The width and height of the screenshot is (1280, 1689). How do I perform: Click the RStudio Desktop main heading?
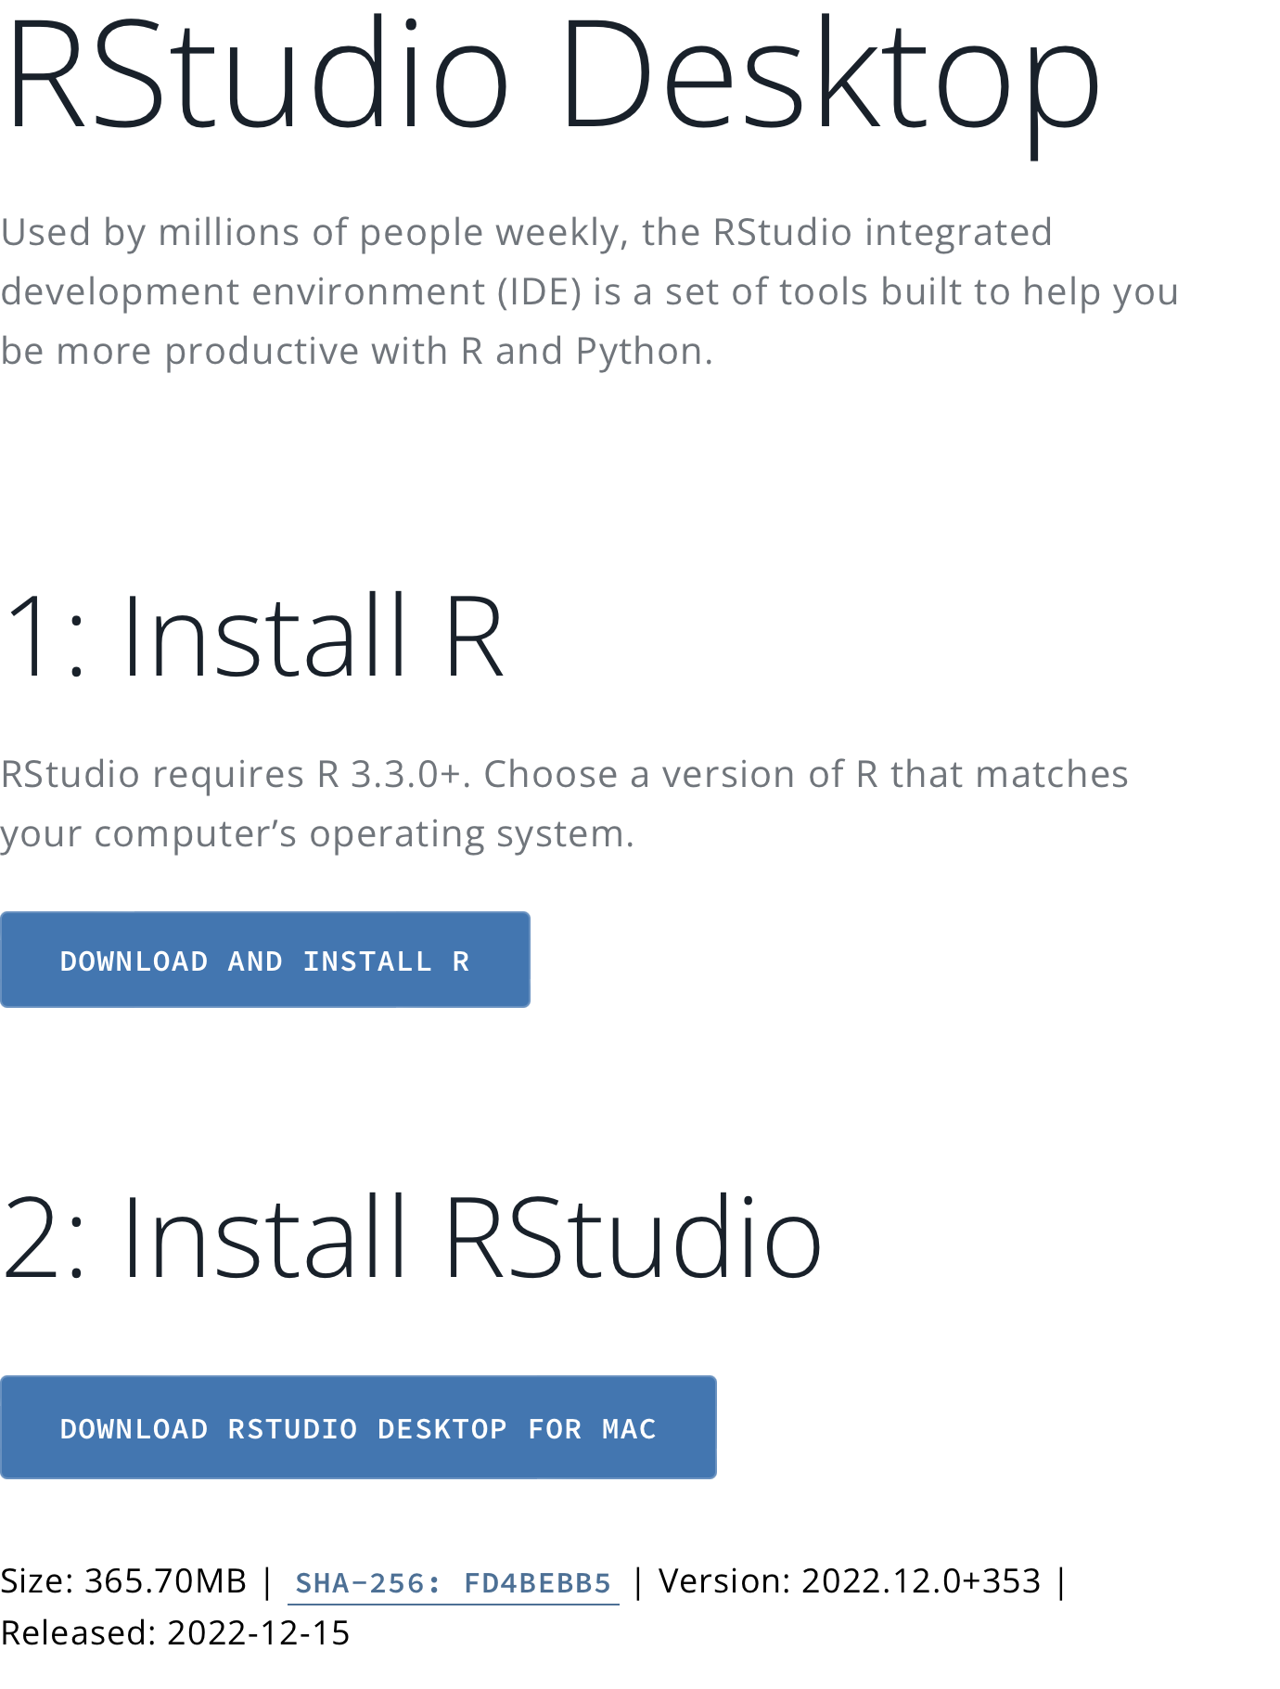552,76
